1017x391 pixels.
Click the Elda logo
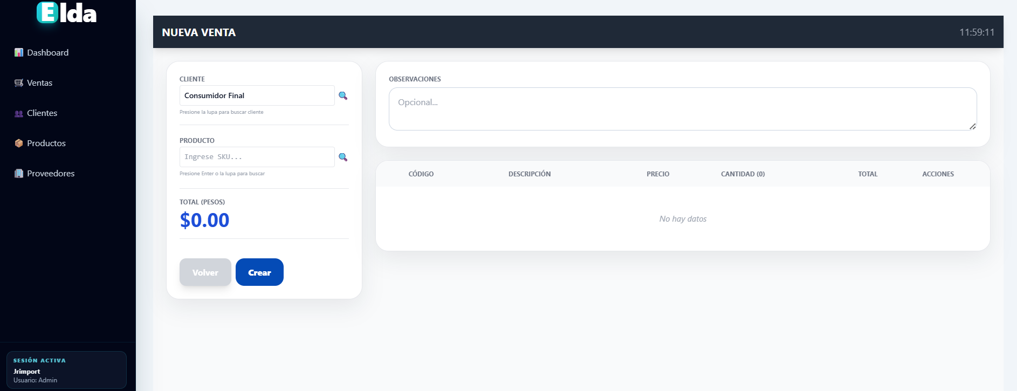(67, 13)
